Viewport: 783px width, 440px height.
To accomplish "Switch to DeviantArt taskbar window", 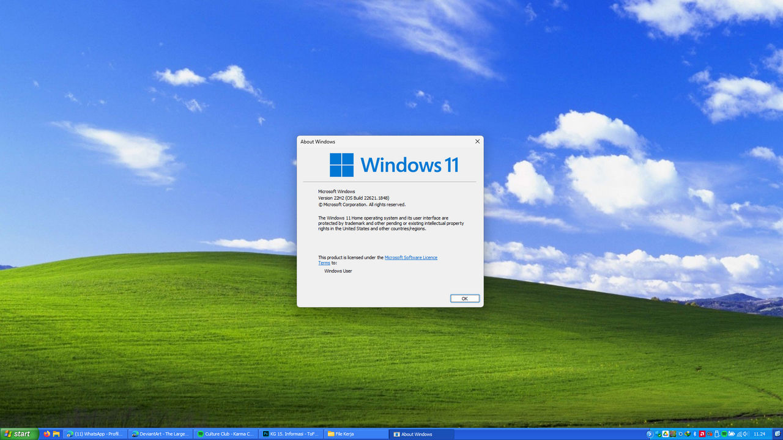I will (160, 434).
